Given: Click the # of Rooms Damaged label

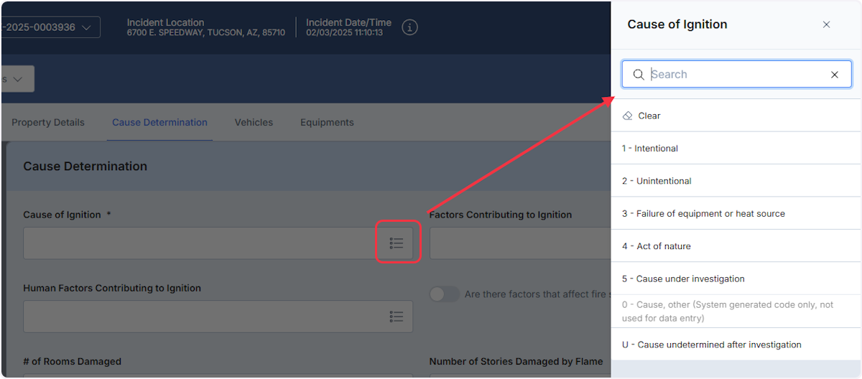Looking at the screenshot, I should (x=72, y=362).
